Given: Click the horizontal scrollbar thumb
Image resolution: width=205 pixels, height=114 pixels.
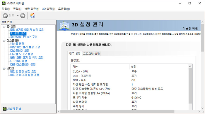Looking at the screenshot, I should (117, 112).
